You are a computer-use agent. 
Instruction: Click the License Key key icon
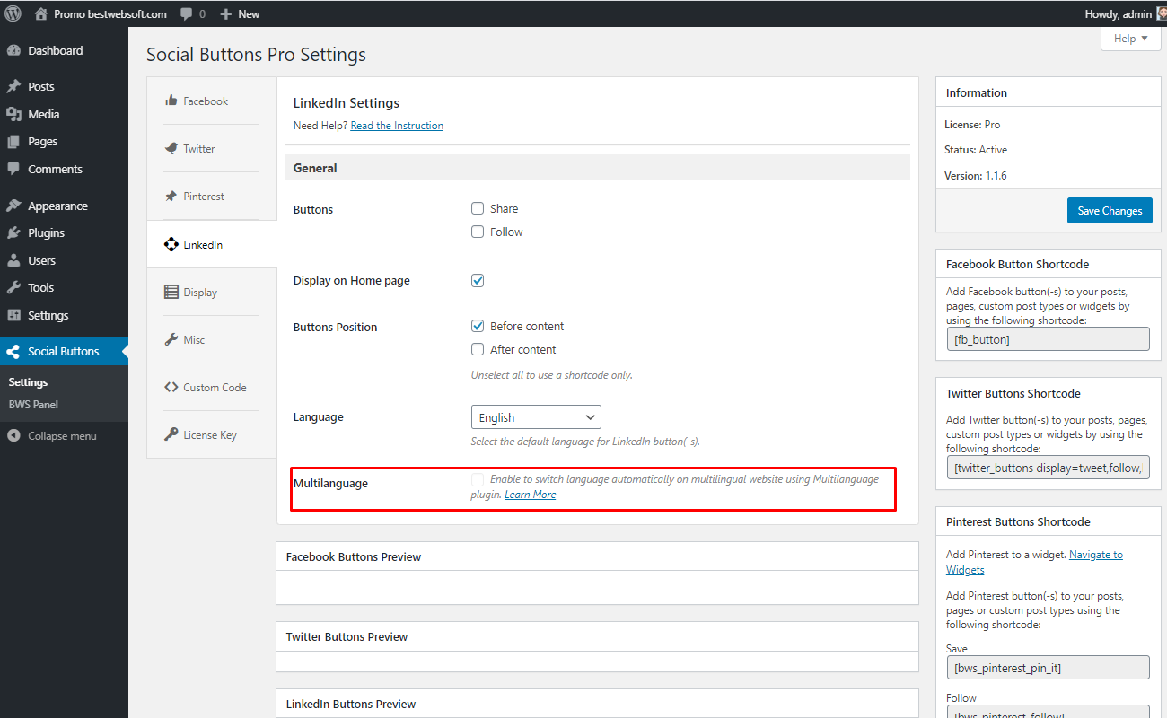click(171, 434)
